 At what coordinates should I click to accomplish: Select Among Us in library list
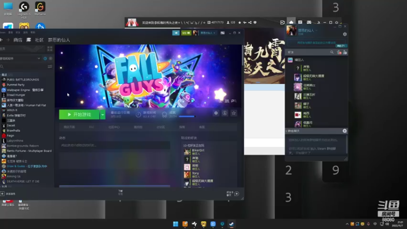14,176
